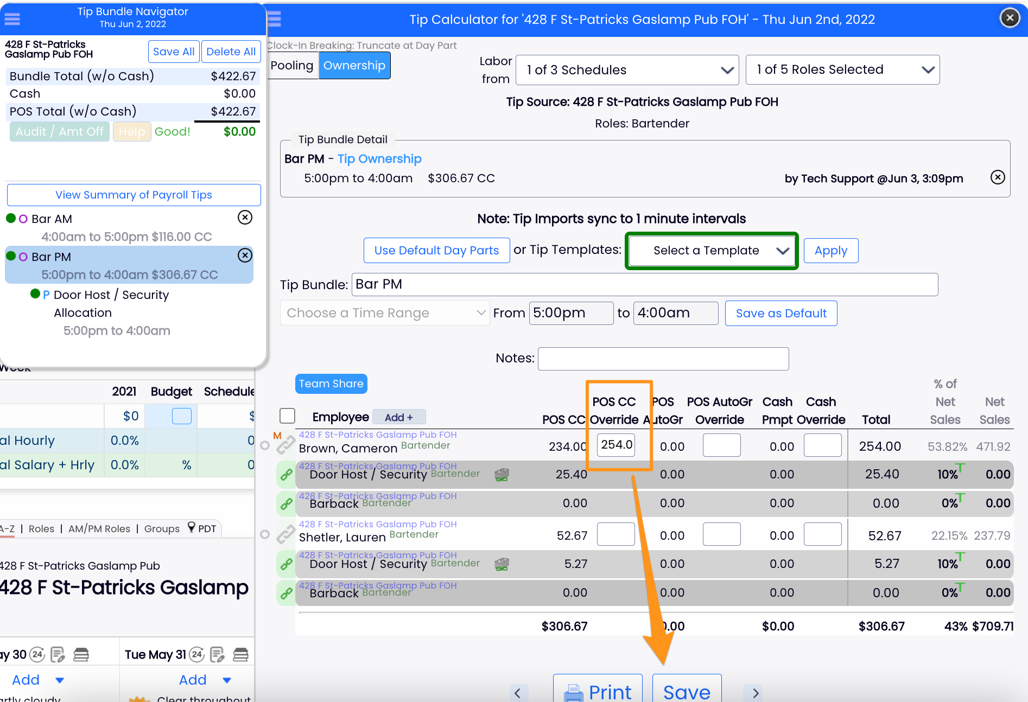1028x702 pixels.
Task: Click the Notes input field
Action: pyautogui.click(x=663, y=359)
